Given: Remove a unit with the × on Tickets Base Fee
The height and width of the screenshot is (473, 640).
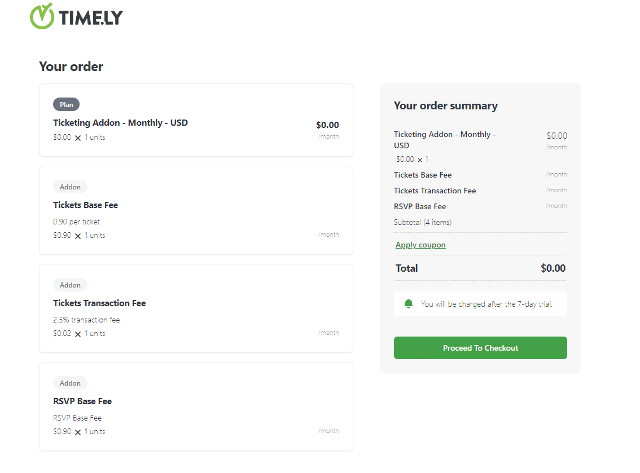Looking at the screenshot, I should point(77,235).
